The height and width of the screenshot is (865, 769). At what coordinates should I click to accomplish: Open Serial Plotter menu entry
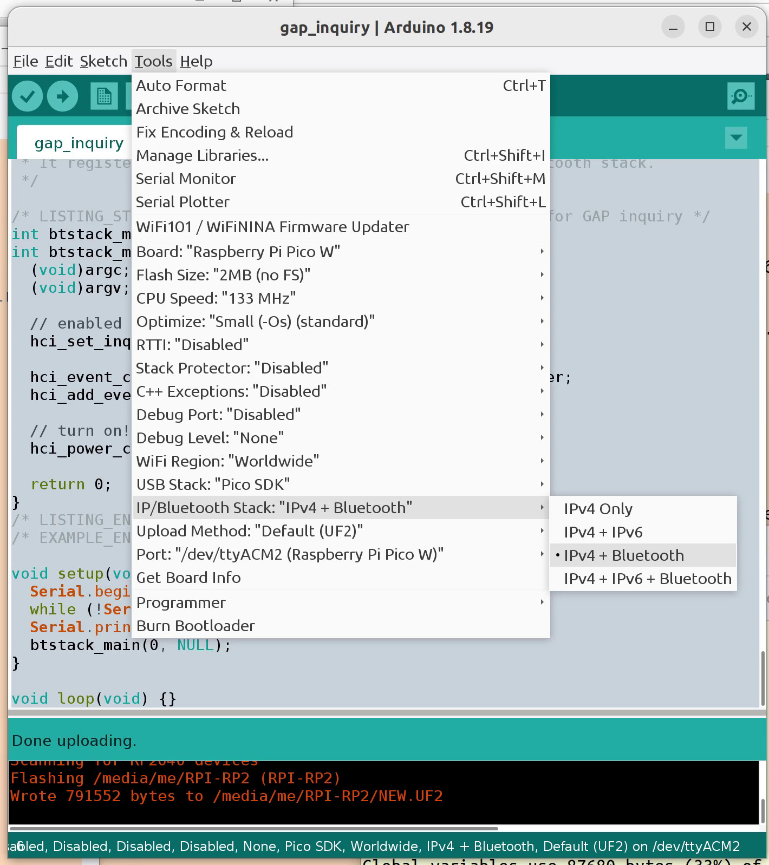(341, 202)
